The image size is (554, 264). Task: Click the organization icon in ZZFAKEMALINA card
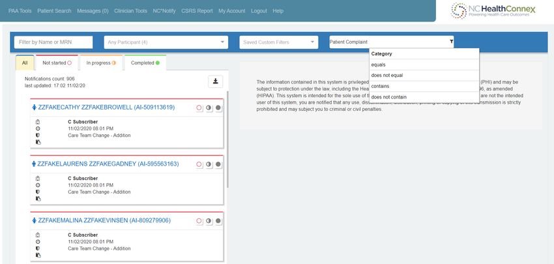38,235
